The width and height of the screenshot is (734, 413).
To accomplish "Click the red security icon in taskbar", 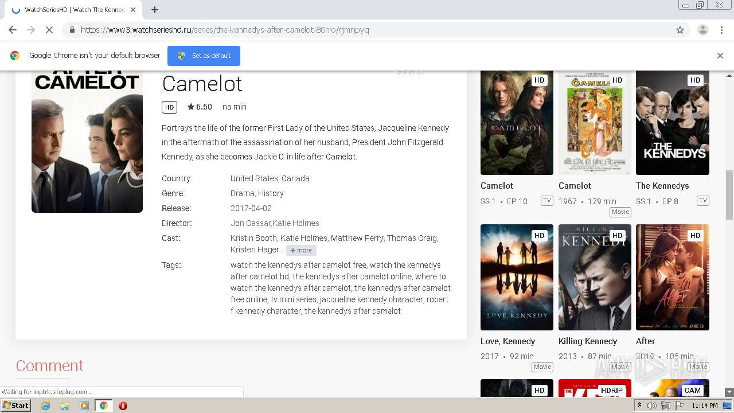I will coord(123,406).
